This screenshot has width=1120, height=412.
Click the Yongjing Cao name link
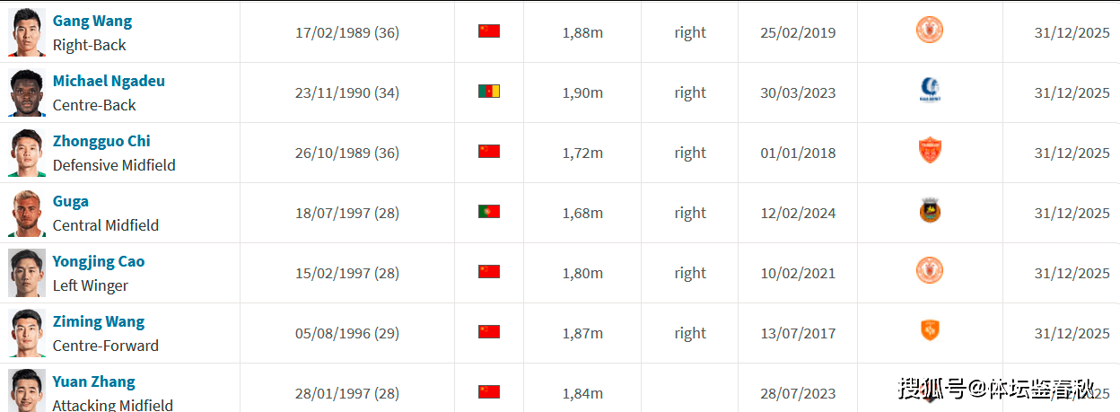[x=99, y=261]
